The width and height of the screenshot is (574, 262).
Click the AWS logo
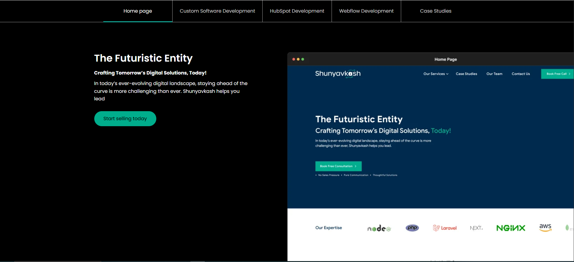pos(545,227)
